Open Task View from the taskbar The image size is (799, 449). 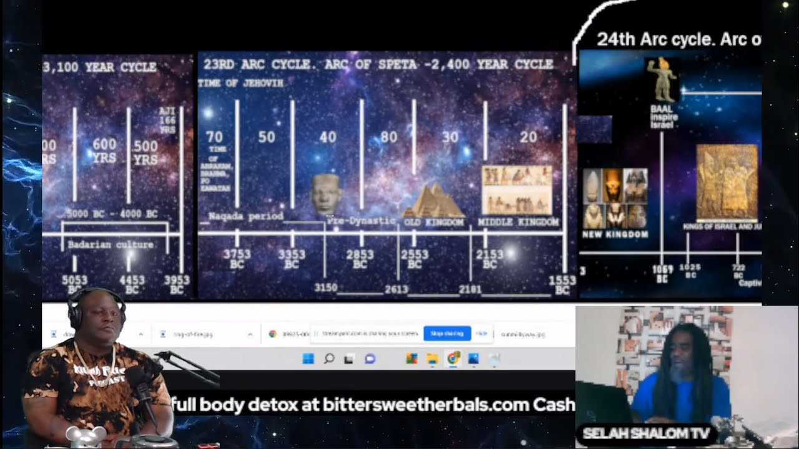pyautogui.click(x=349, y=359)
